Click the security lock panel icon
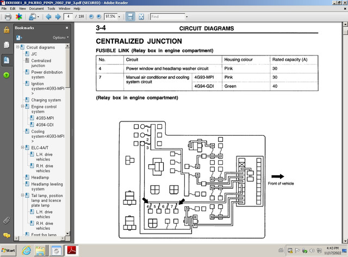Screen dimensions: 348x257 7,29
